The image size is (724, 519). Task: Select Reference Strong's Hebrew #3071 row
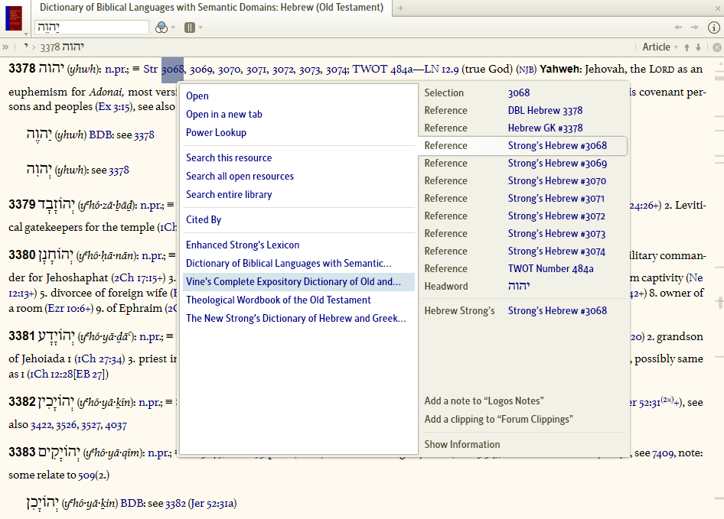tap(523, 199)
